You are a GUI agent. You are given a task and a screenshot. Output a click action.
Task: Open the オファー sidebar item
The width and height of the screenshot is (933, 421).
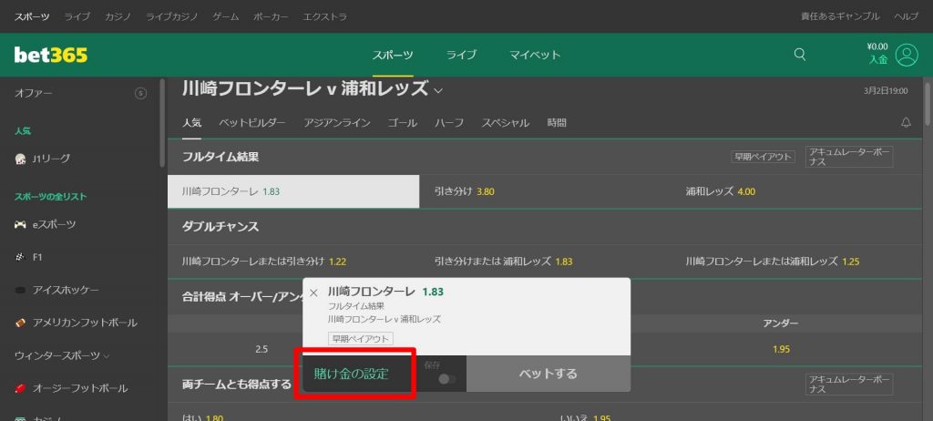(34, 93)
